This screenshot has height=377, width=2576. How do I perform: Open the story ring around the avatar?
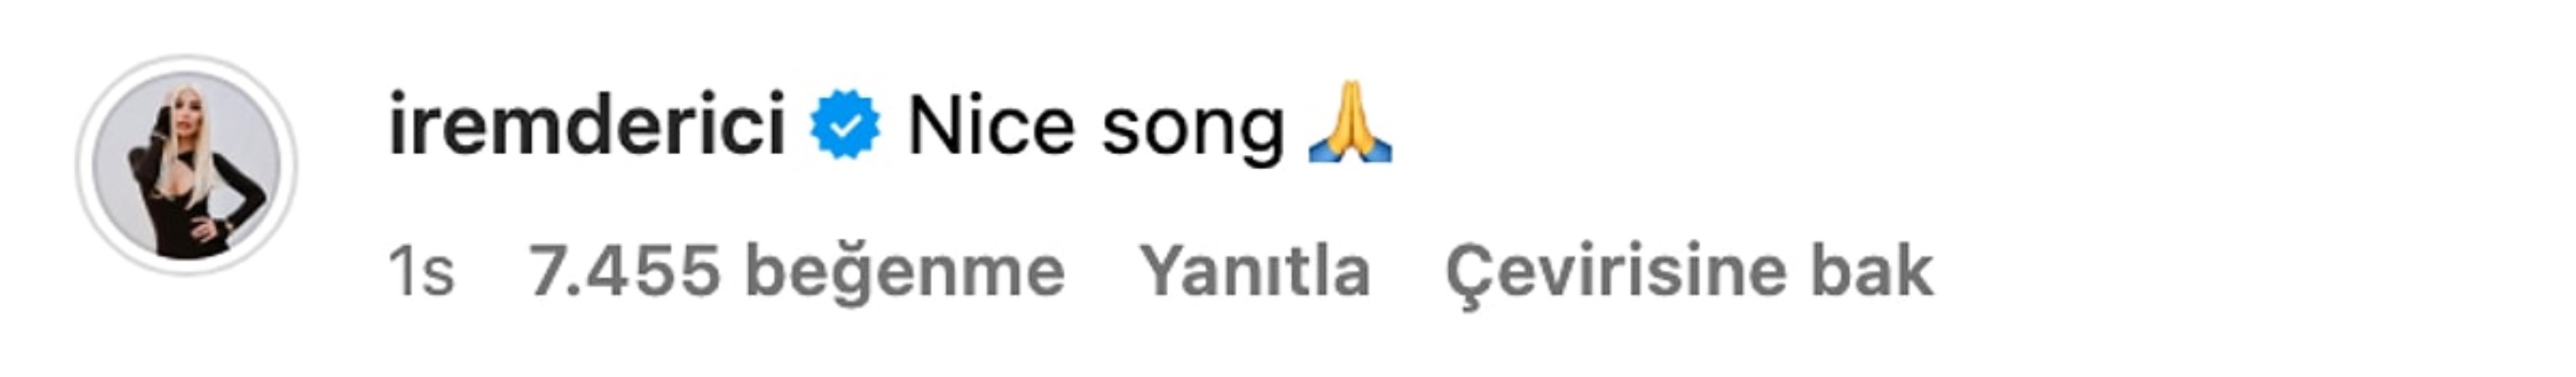[x=186, y=166]
